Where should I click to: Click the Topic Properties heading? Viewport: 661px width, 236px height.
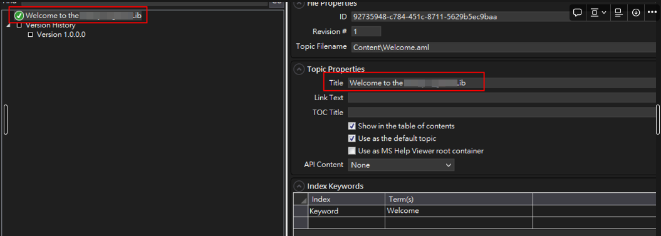(336, 69)
